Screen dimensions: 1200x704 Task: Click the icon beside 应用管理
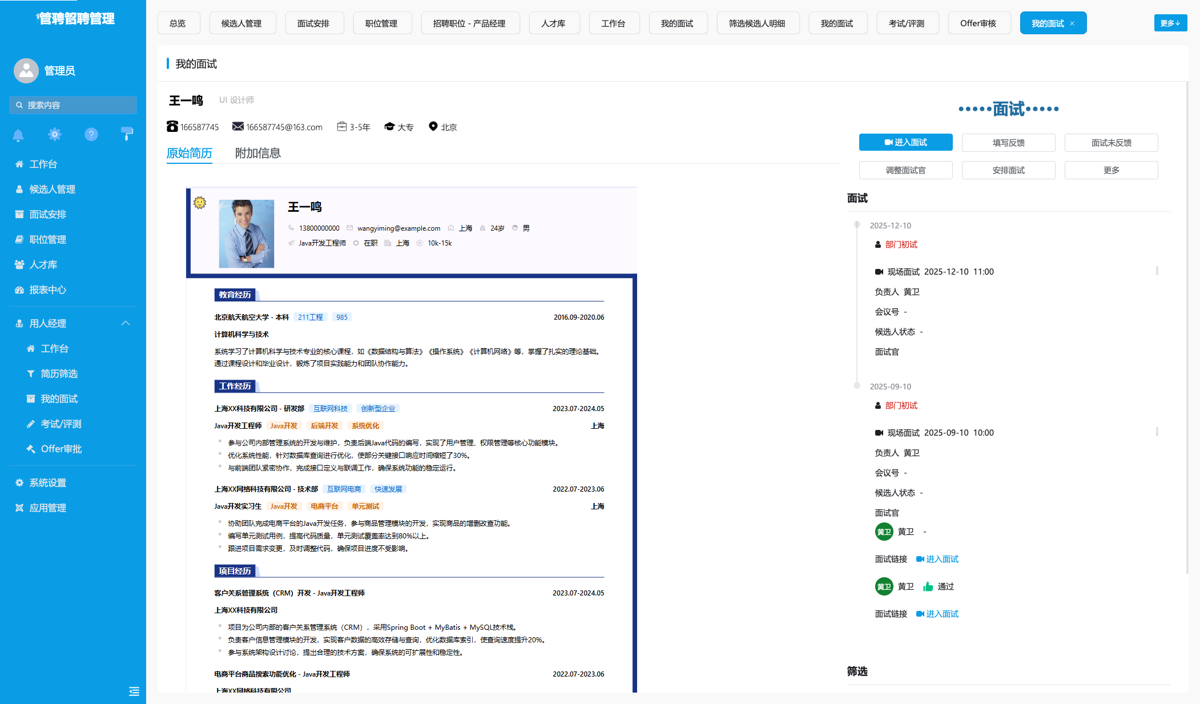19,508
